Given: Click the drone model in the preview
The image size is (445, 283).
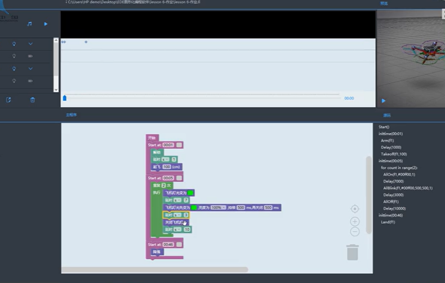Looking at the screenshot, I should click(x=425, y=51).
